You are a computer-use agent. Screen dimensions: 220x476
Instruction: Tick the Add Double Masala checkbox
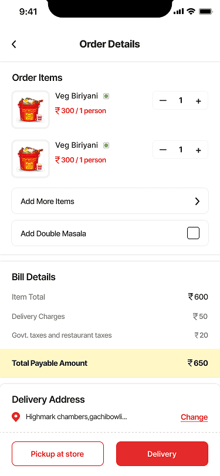193,233
